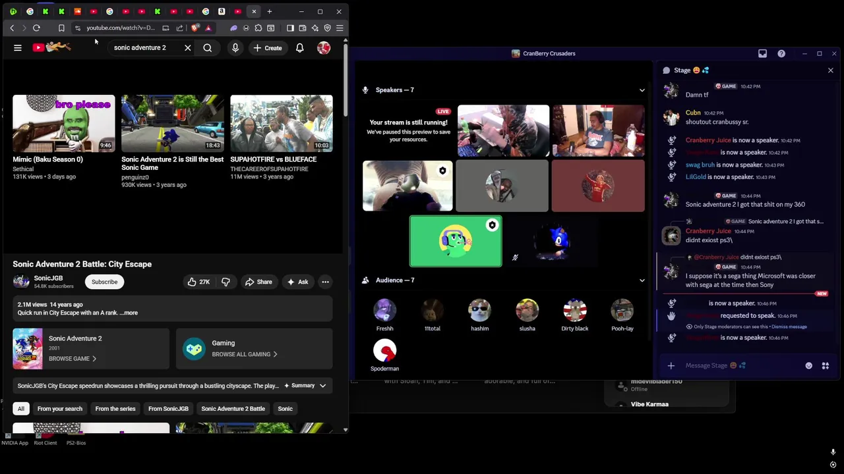Go to the YouTube home logo
The image size is (844, 474).
tap(51, 47)
